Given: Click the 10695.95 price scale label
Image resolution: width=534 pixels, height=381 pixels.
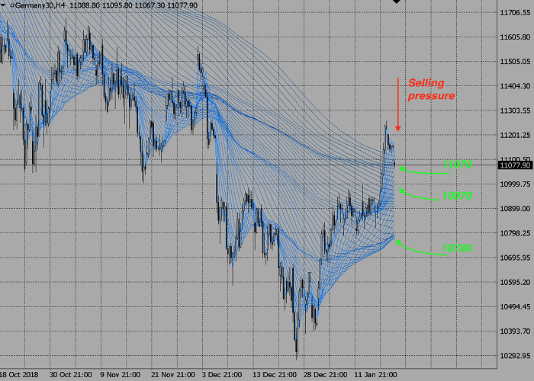Looking at the screenshot, I should point(515,258).
